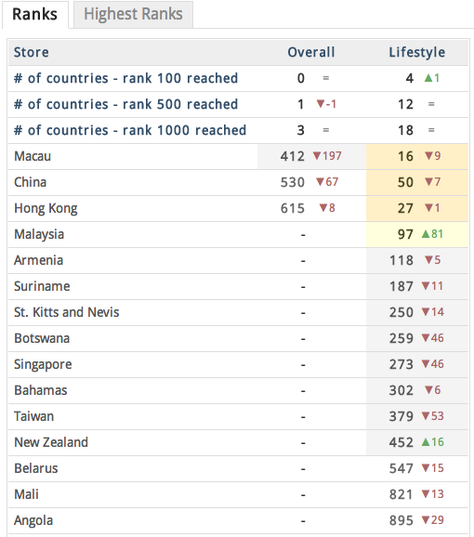Viewport: 474px width, 537px height.
Task: Click the red down arrow for Angola 895
Action: coord(426,520)
